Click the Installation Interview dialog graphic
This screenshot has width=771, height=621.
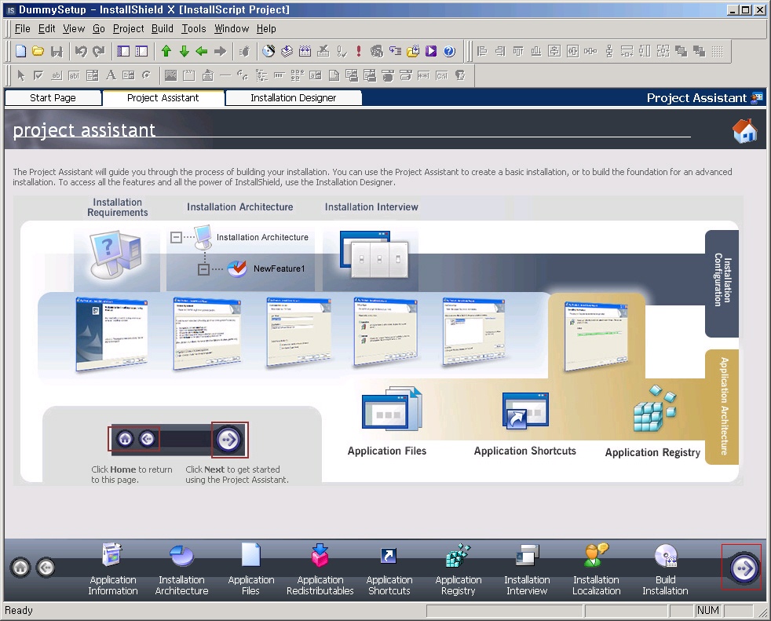click(x=374, y=254)
